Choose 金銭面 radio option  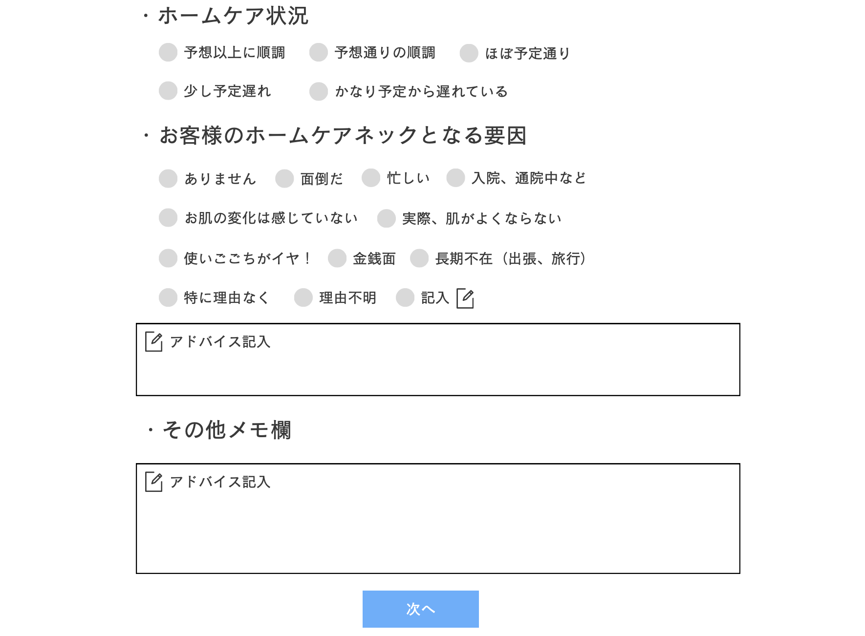pyautogui.click(x=337, y=258)
